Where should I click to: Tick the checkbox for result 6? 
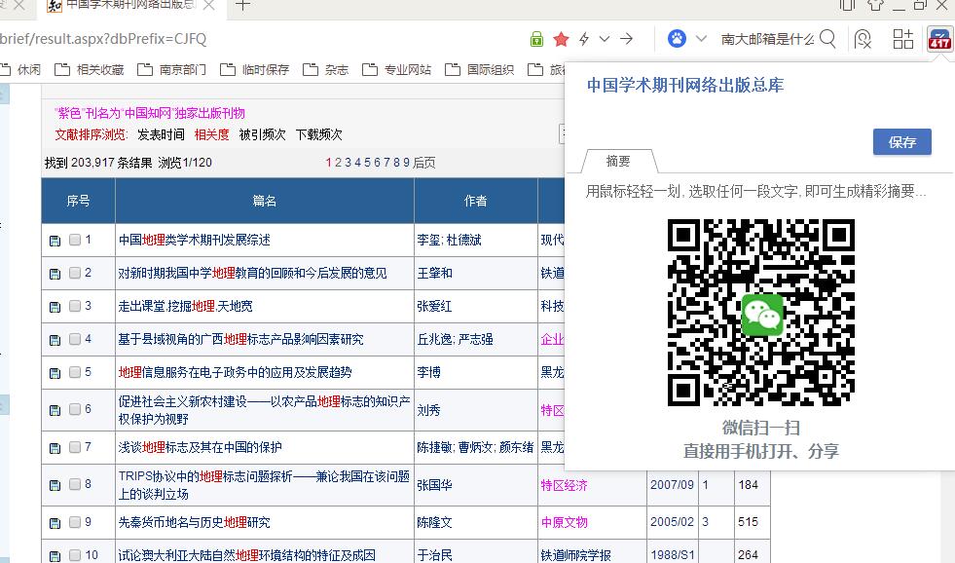(75, 409)
